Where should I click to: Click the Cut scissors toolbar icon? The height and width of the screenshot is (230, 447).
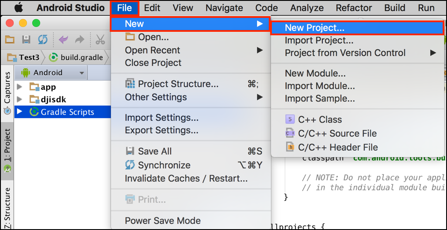click(x=100, y=40)
